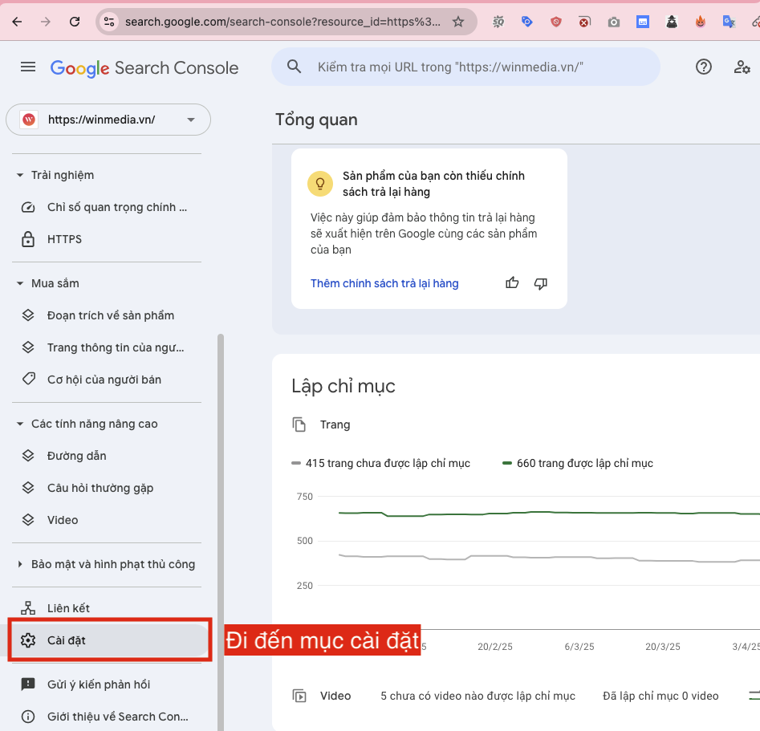Screen dimensions: 760x731
Task: Bookmark this page with the star icon
Action: [458, 22]
